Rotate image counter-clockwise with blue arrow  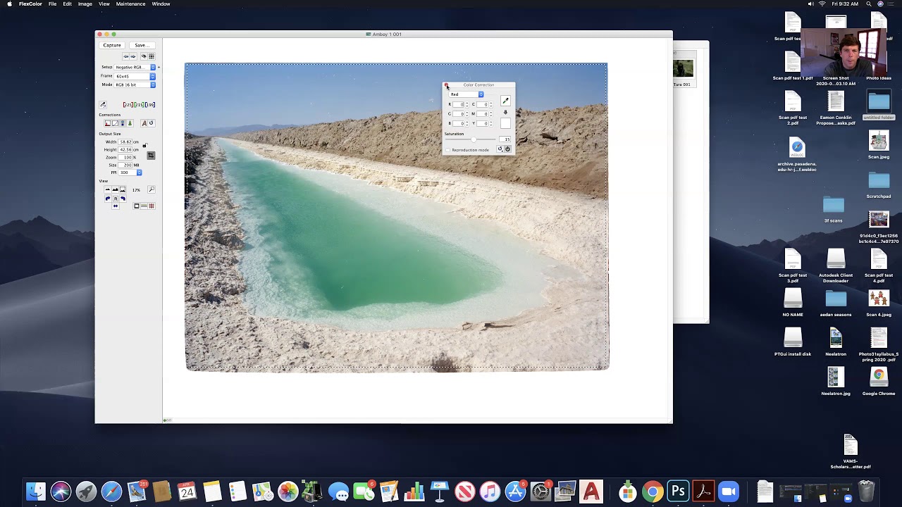point(123,199)
